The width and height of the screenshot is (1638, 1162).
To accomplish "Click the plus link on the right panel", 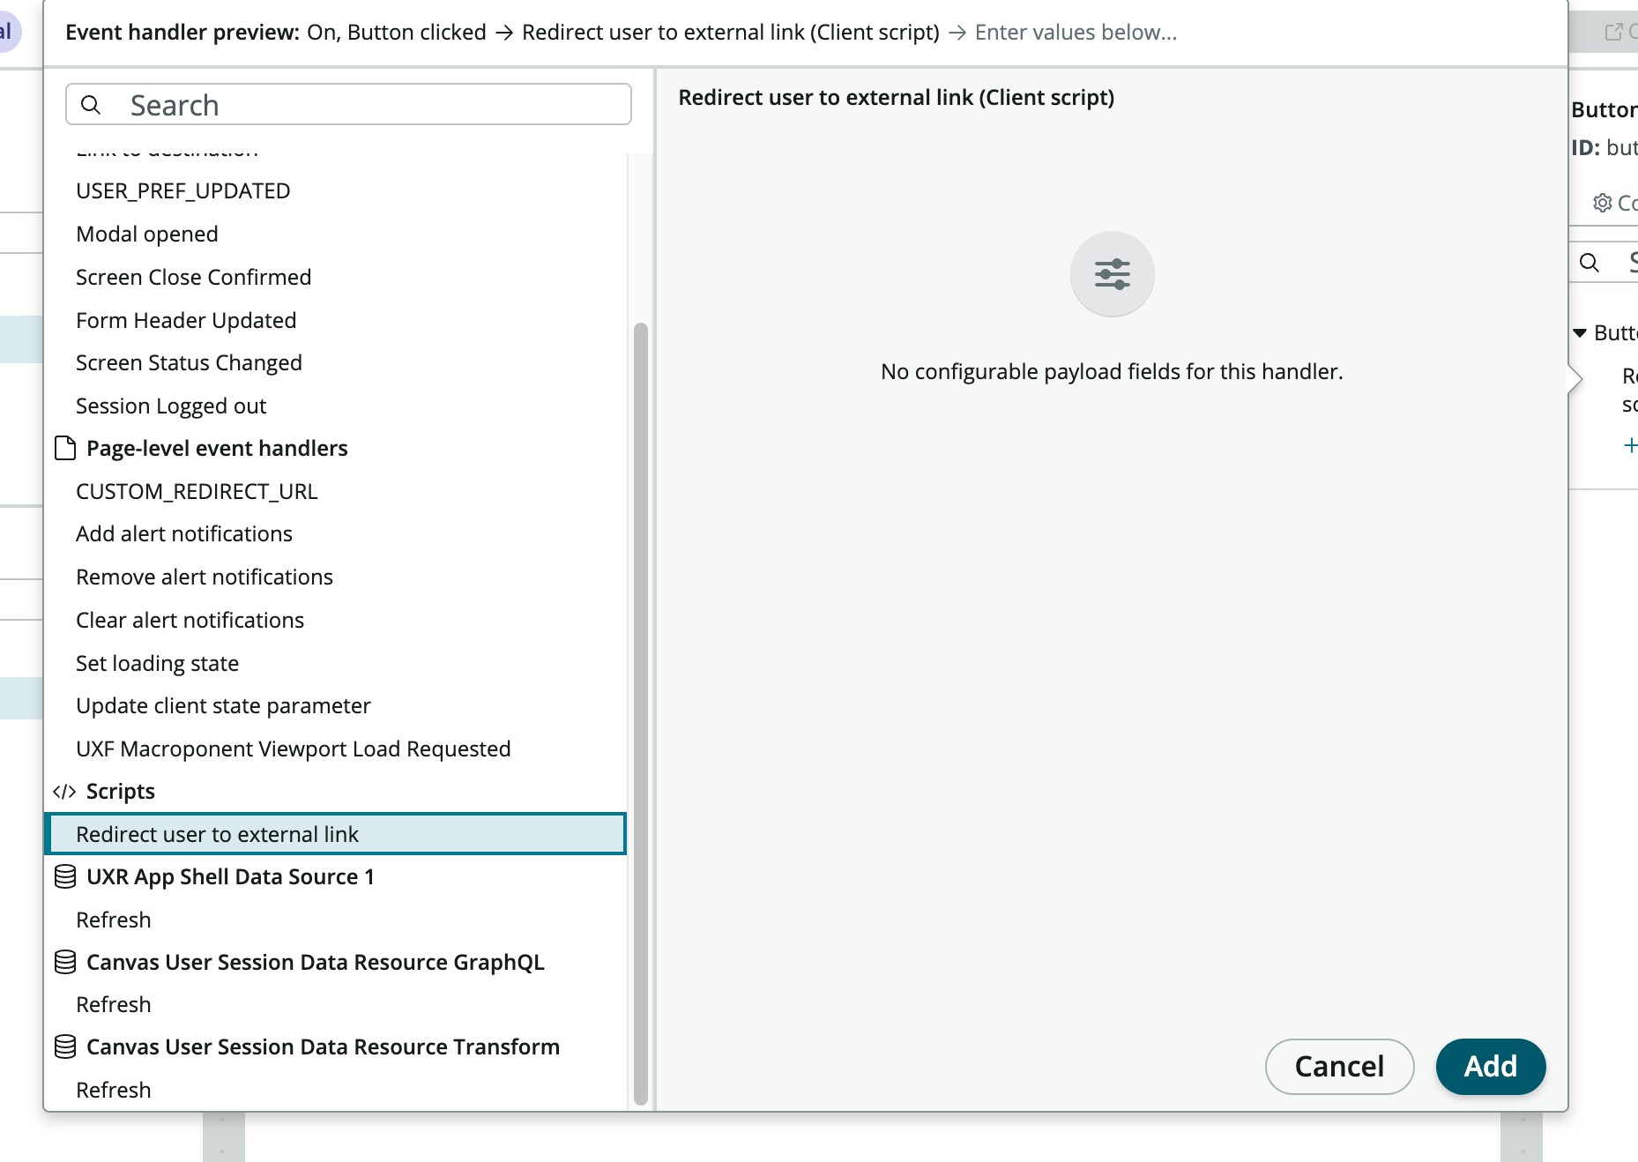I will coord(1628,445).
